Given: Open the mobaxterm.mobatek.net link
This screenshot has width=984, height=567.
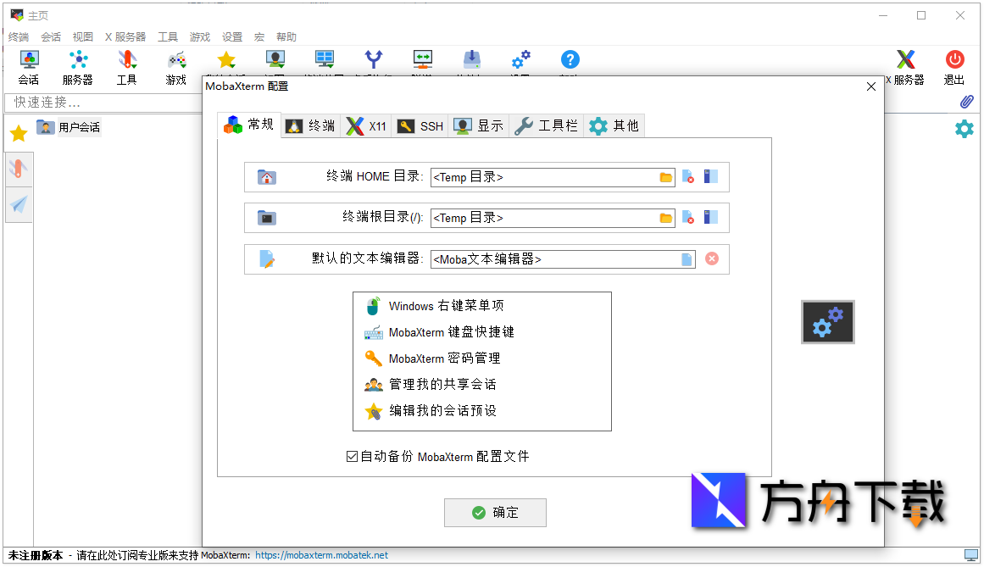Looking at the screenshot, I should [320, 555].
